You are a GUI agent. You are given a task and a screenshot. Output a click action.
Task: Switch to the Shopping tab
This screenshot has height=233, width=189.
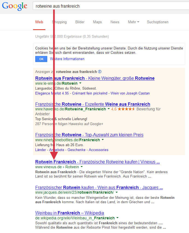(59, 22)
